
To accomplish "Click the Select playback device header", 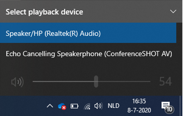I will tap(44, 12).
